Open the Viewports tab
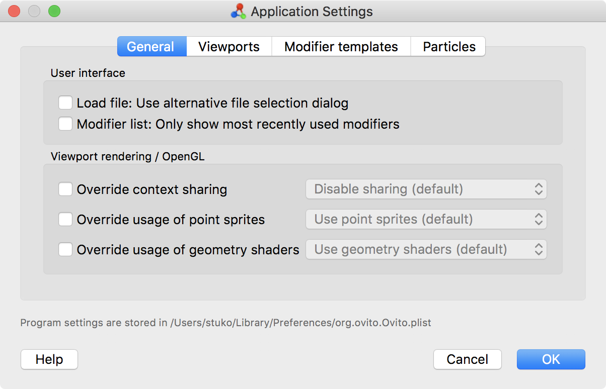 (x=229, y=47)
